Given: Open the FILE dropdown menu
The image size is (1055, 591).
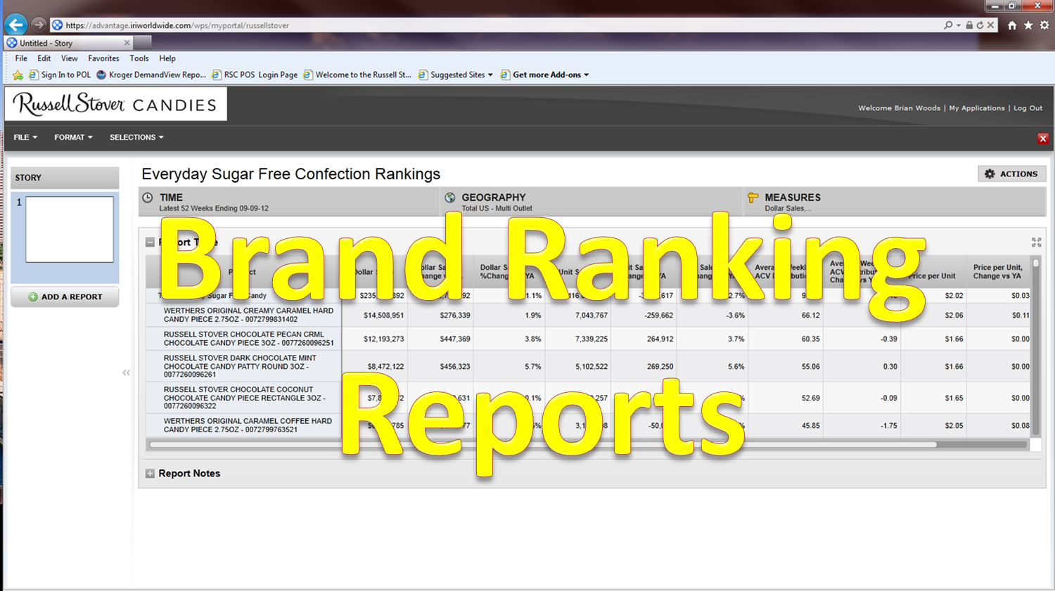Looking at the screenshot, I should point(25,138).
